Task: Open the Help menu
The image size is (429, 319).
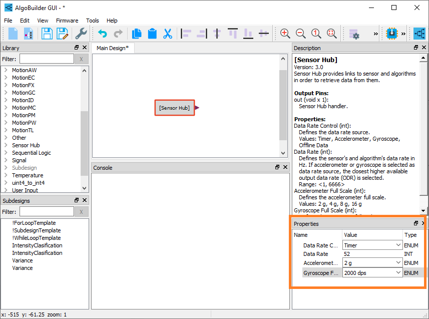Action: tap(112, 21)
